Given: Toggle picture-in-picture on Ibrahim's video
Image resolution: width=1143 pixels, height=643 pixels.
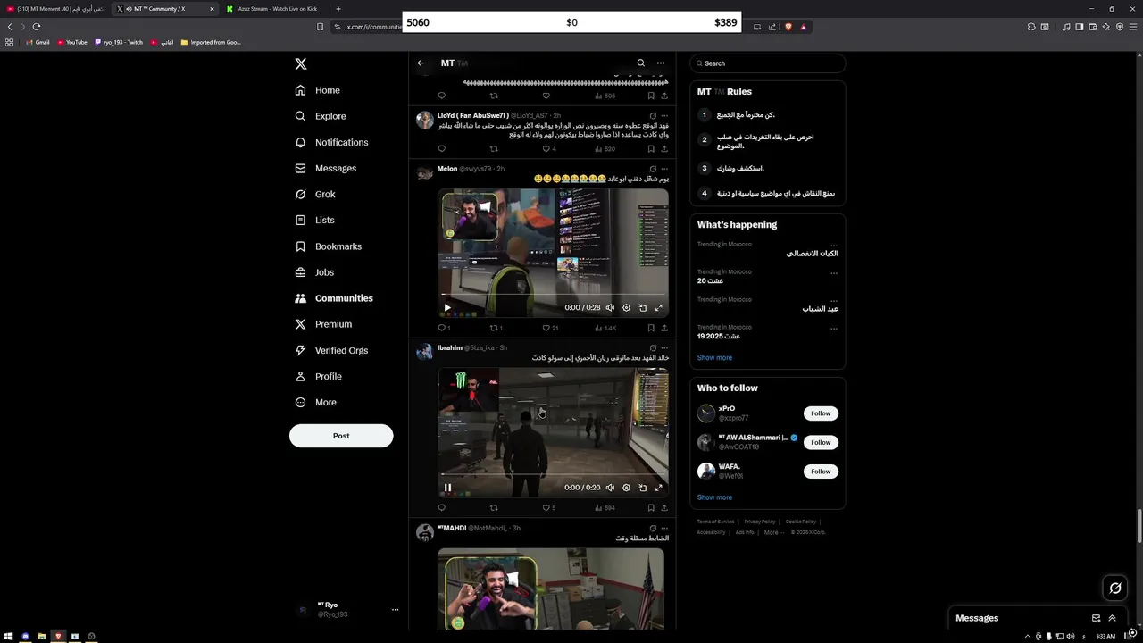Looking at the screenshot, I should [x=643, y=488].
